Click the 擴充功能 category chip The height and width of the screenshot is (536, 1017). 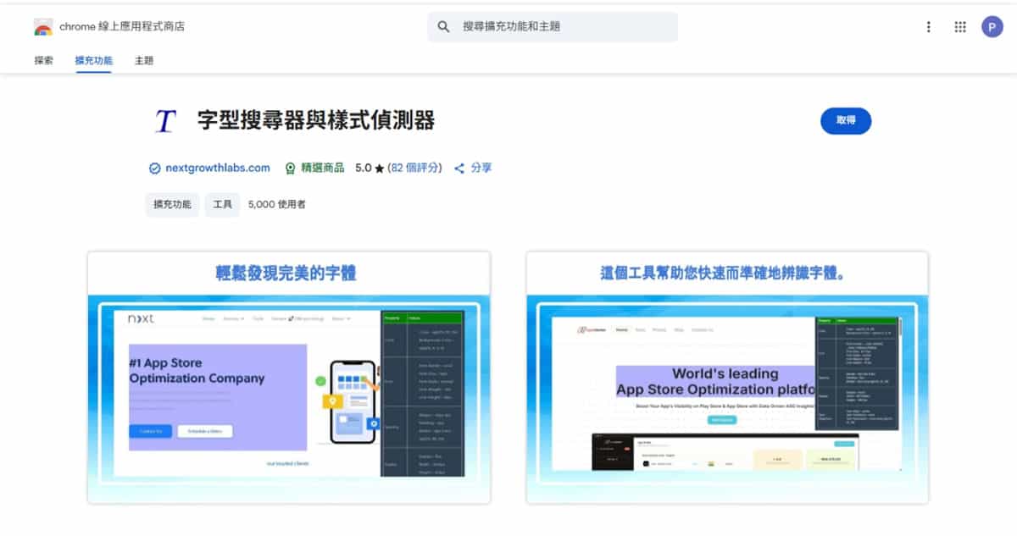172,205
